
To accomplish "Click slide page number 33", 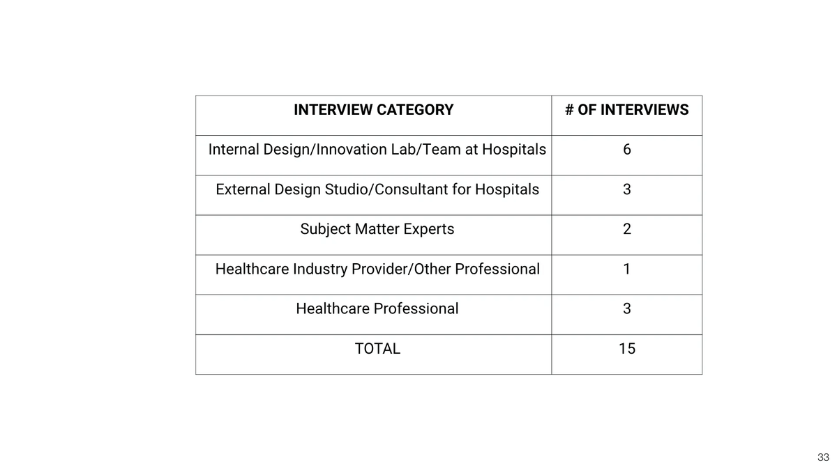I will pyautogui.click(x=823, y=457).
